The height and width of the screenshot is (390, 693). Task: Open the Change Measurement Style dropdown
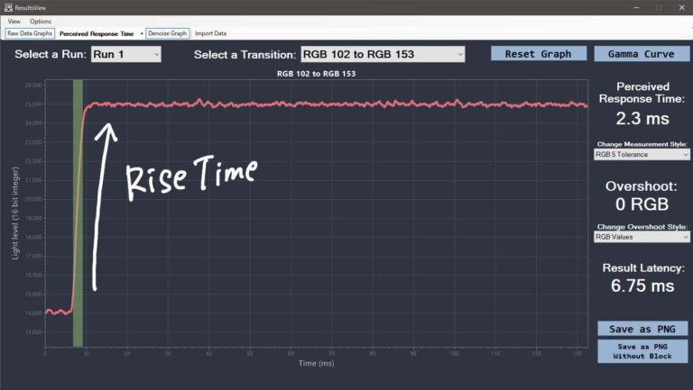(x=641, y=155)
